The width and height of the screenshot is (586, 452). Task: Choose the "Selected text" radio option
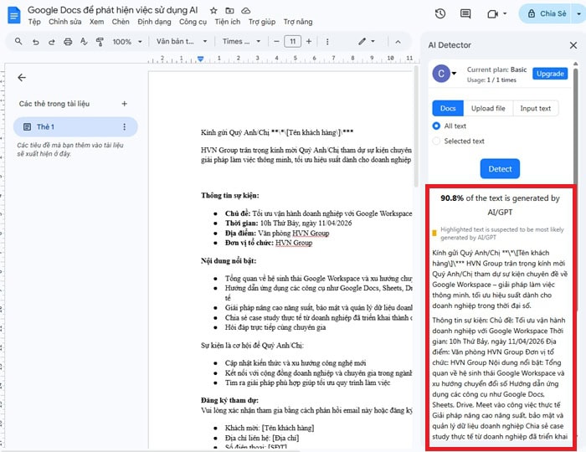[436, 141]
